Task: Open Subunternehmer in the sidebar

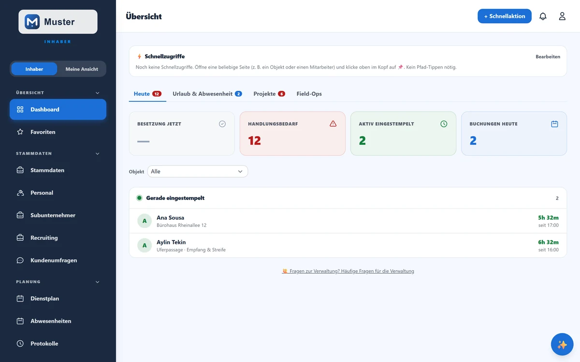Action: 58,215
